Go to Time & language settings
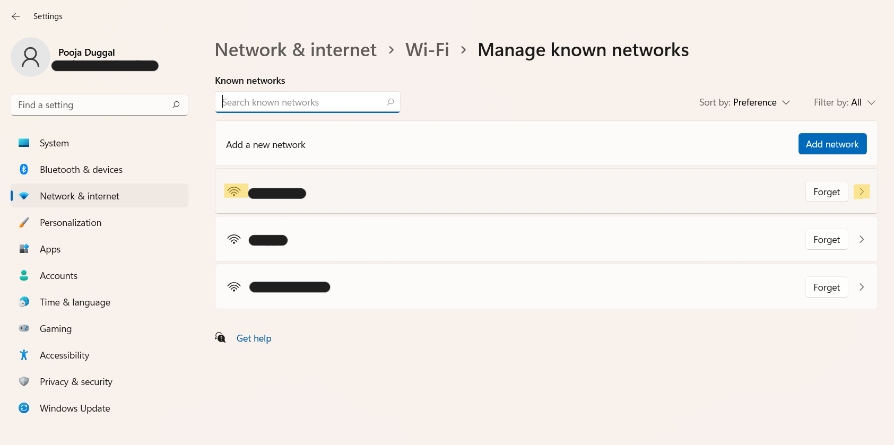The image size is (894, 445). tap(75, 302)
